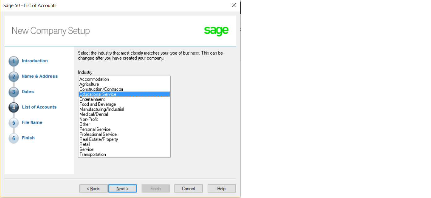The width and height of the screenshot is (431, 198).
Task: Close the Sage 50 List of Accounts window
Action: point(234,5)
